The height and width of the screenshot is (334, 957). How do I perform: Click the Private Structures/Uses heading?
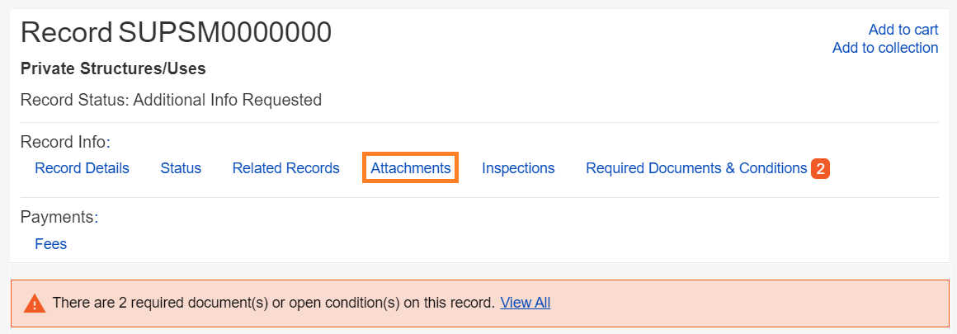coord(113,68)
